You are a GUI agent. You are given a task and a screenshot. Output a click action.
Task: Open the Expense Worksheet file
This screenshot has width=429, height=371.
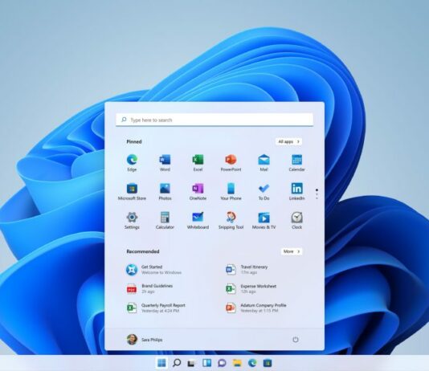[251, 289]
